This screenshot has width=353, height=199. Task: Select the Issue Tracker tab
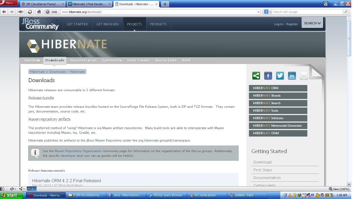click(x=139, y=60)
